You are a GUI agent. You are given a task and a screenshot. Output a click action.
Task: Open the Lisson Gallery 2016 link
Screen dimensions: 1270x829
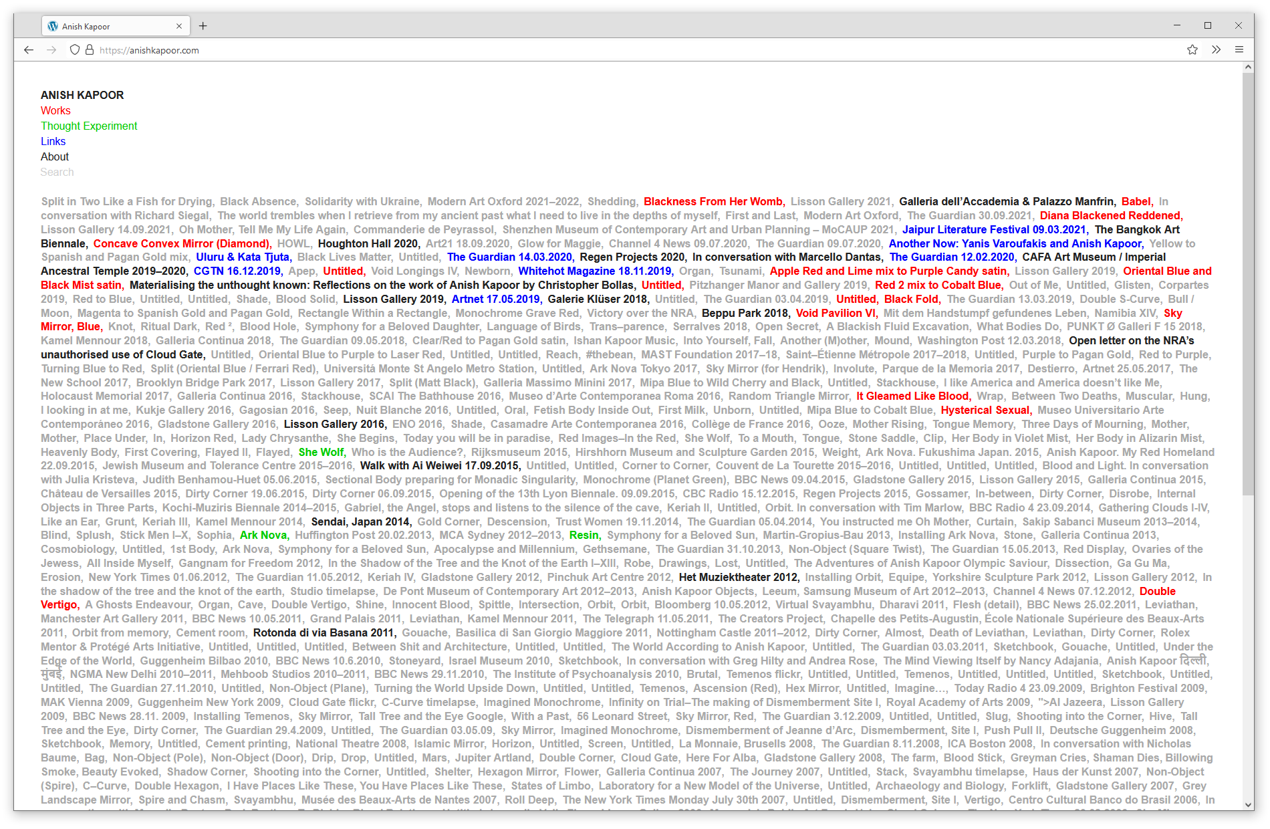[x=335, y=424]
